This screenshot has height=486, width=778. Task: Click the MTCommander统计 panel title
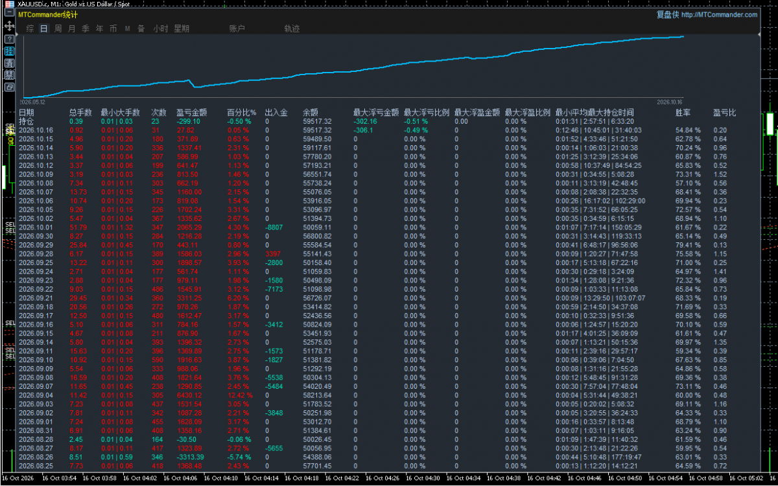[48, 15]
